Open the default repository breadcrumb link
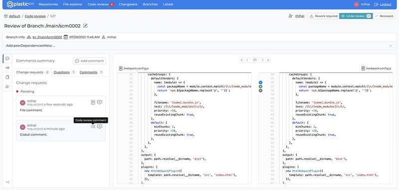The image size is (399, 190). coord(14,16)
